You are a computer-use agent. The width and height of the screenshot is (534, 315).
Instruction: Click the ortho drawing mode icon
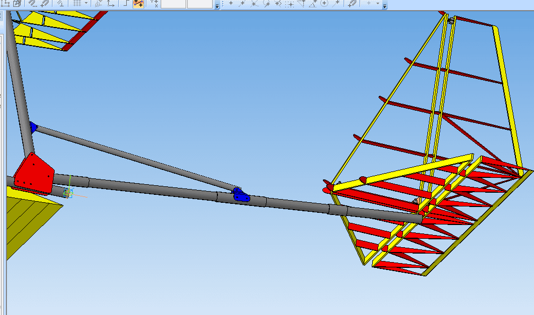point(126,3)
